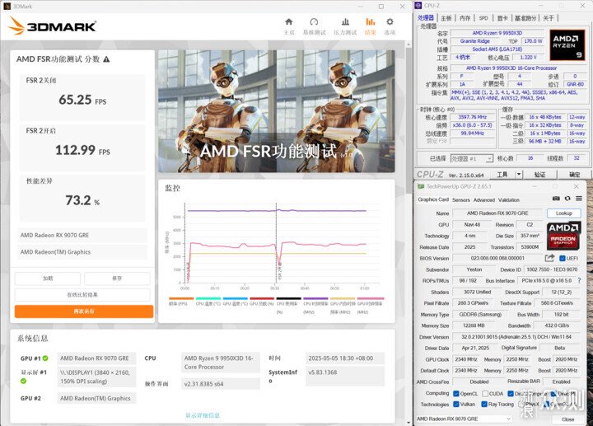Go to 3DMark Home icon
Viewport: 593px width, 426px height.
(289, 21)
